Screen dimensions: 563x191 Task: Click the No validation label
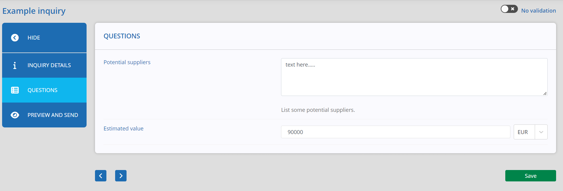pos(538,11)
